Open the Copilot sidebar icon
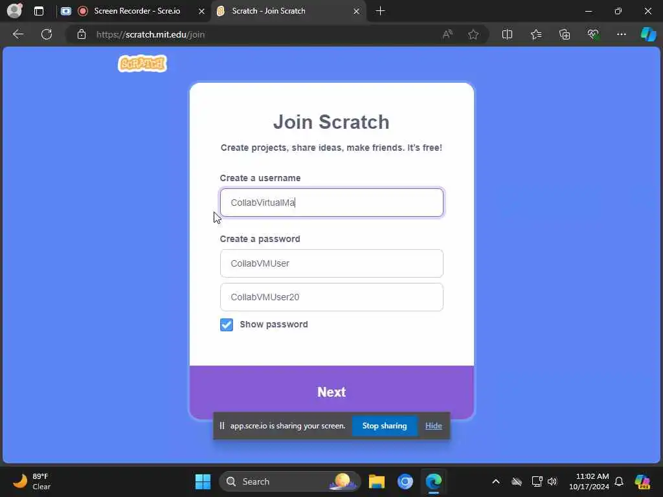This screenshot has width=663, height=497. tap(648, 34)
